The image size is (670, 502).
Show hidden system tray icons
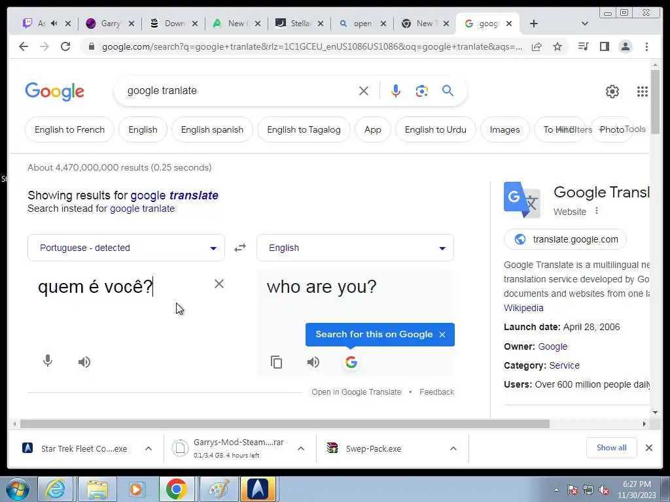click(556, 490)
